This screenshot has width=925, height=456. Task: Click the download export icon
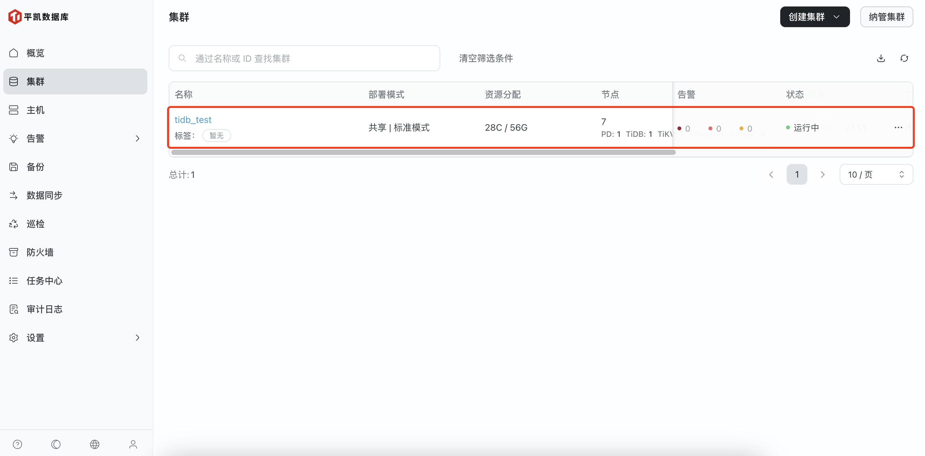[x=881, y=58]
